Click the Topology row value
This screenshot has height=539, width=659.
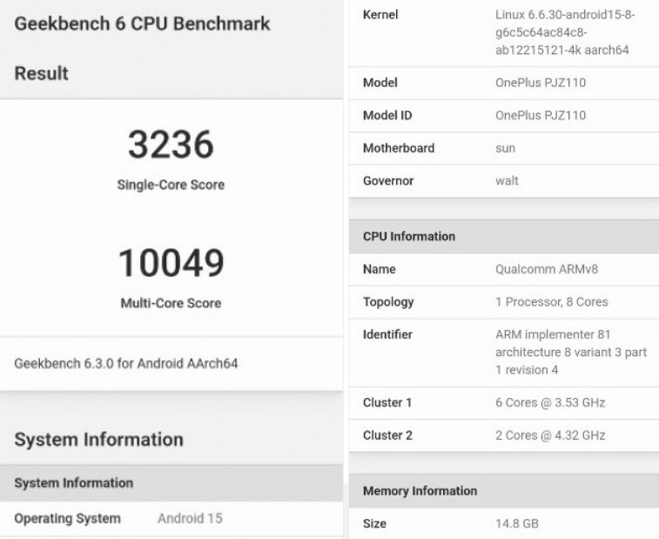pyautogui.click(x=551, y=302)
